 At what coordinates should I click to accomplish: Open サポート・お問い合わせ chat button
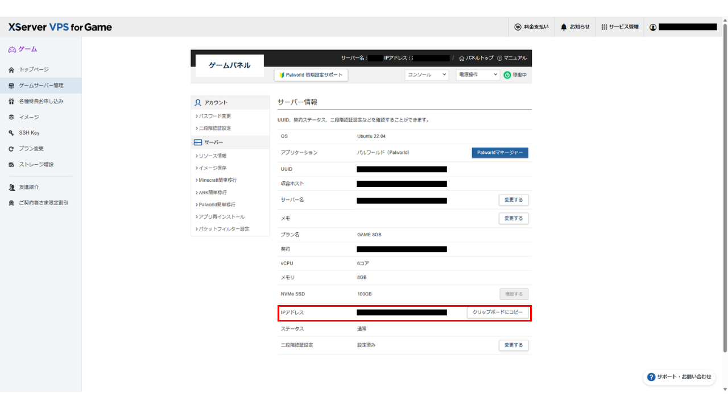click(x=679, y=377)
